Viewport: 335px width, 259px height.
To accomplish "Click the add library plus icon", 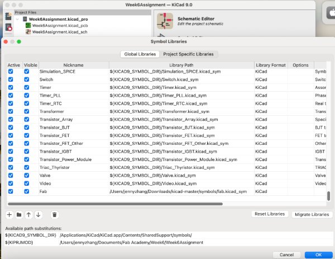I will tap(9, 214).
